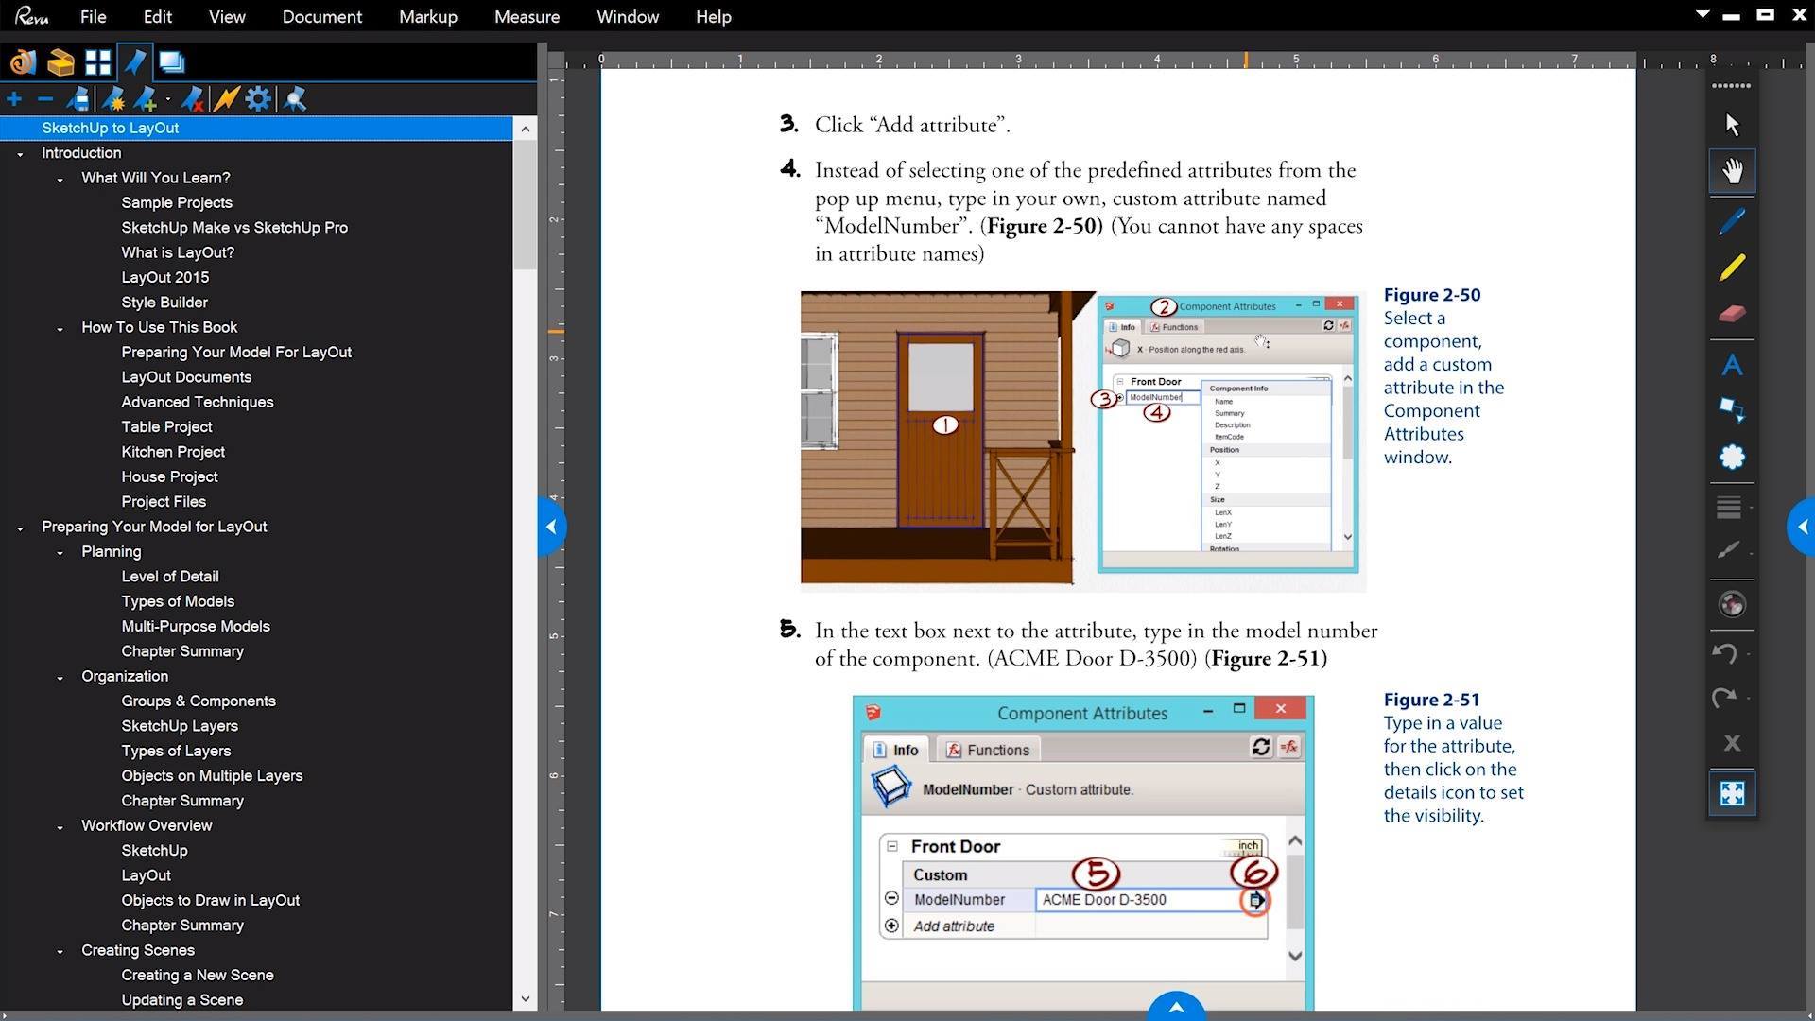Screen dimensions: 1815x1021
Task: Go to Kitchen Project bookmark
Action: click(x=173, y=452)
